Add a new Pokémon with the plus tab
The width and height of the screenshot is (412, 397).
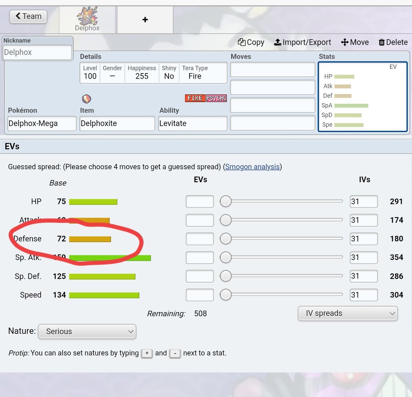click(x=145, y=20)
